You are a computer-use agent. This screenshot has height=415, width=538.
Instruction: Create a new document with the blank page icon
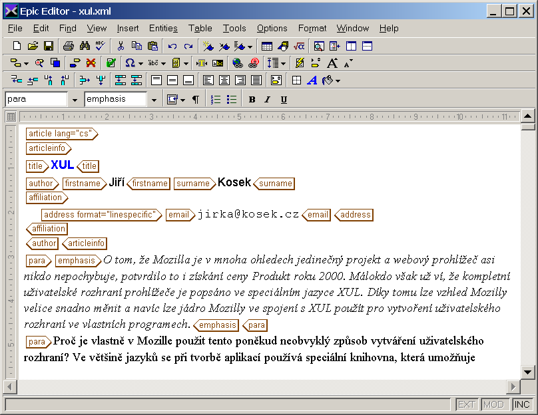point(17,46)
